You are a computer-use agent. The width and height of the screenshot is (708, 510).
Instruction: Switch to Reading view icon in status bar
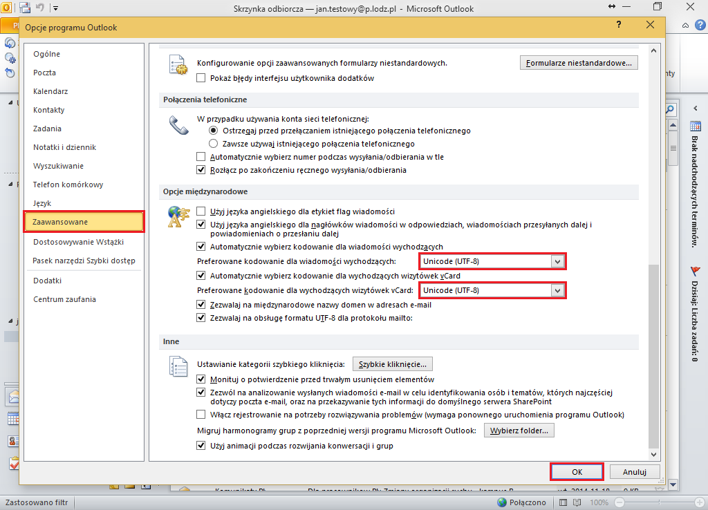[x=577, y=502]
